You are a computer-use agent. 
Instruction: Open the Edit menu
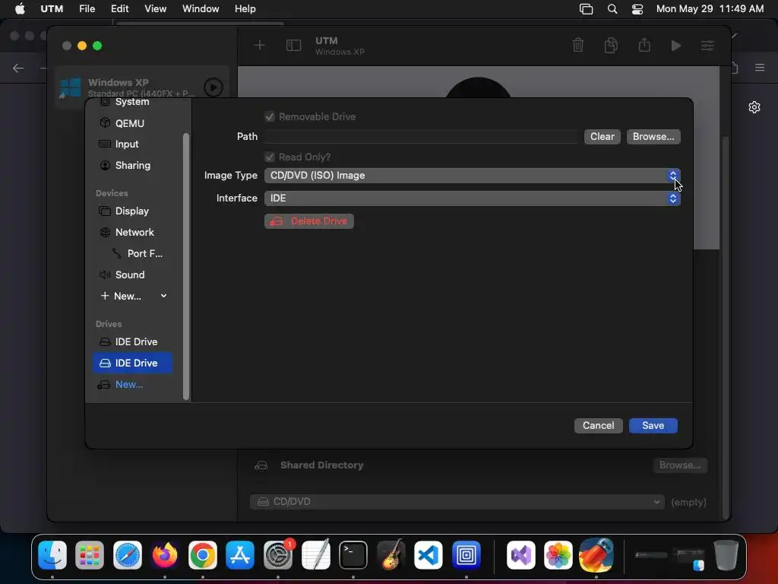(119, 9)
